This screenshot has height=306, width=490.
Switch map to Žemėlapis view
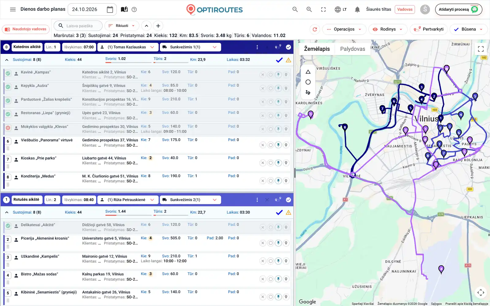(317, 49)
